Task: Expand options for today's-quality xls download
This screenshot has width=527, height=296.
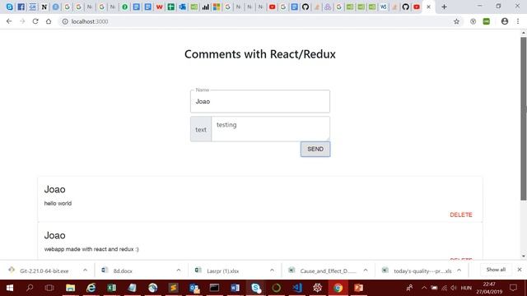Action: (459, 271)
